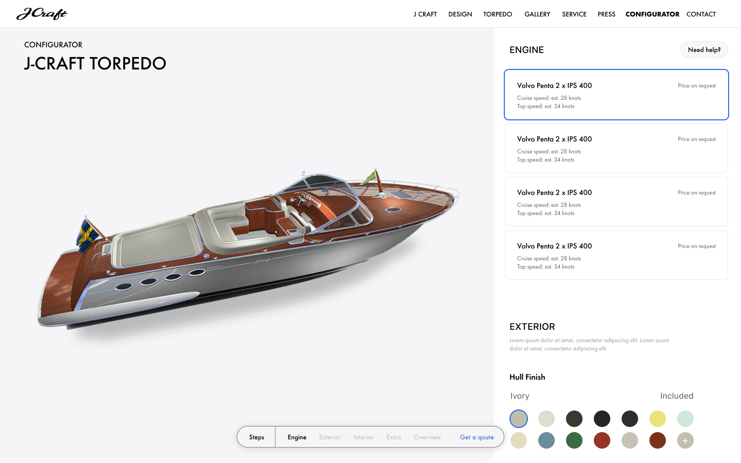Pick the fourth Volvo Penta engine card

pyautogui.click(x=616, y=255)
